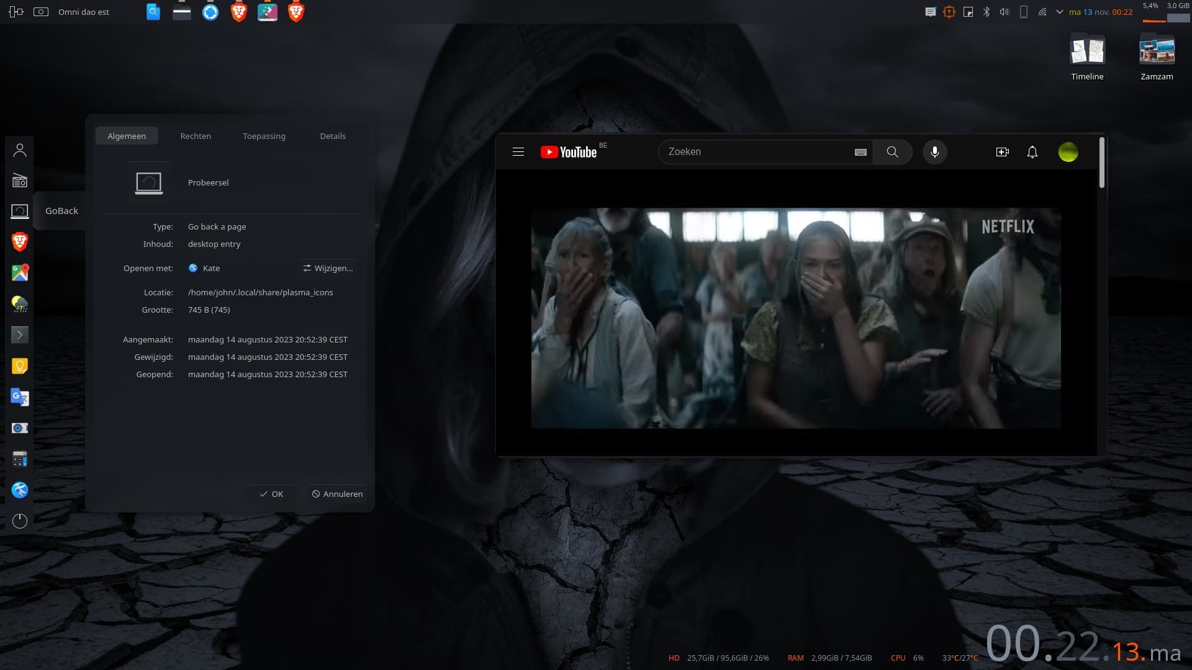Screen dimensions: 1192x670
Task: Open the user account icon in the left dock
Action: pos(20,150)
